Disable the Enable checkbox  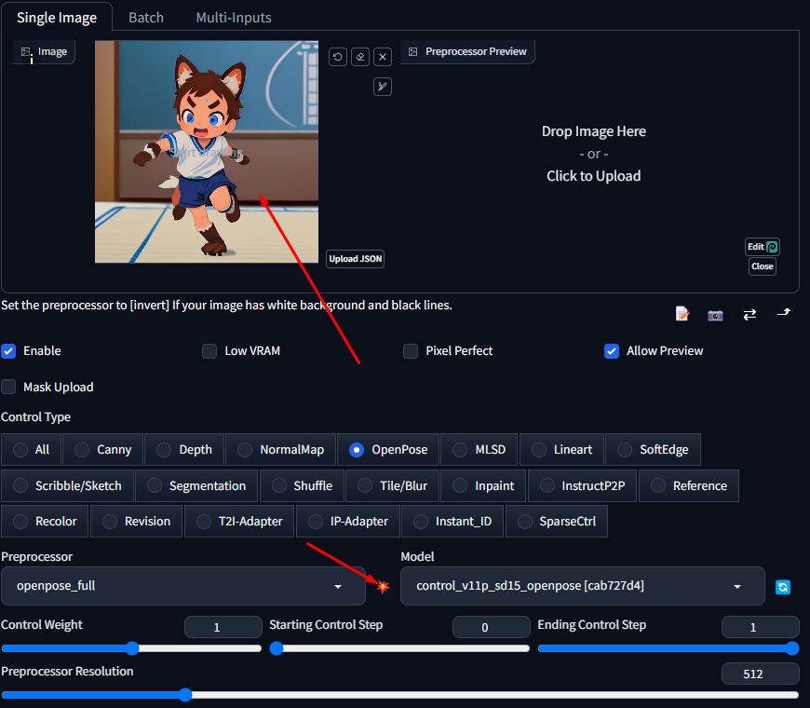click(x=9, y=351)
